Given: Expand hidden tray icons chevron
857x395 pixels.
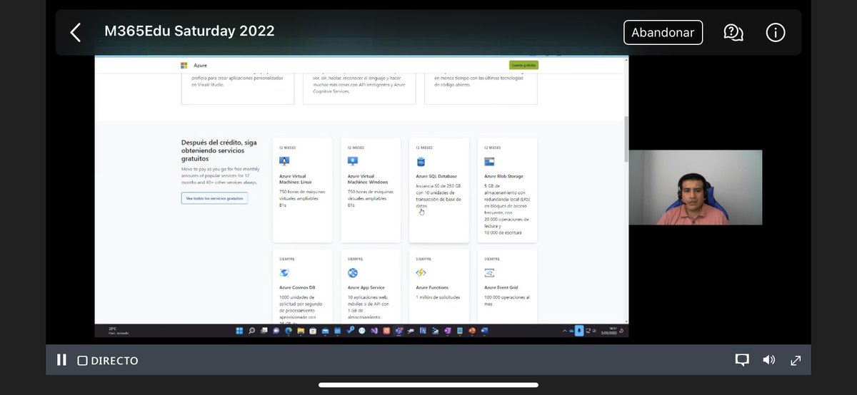Looking at the screenshot, I should point(564,331).
